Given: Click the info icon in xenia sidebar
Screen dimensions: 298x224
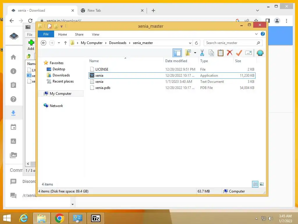Looking at the screenshot, I should click(13, 71).
